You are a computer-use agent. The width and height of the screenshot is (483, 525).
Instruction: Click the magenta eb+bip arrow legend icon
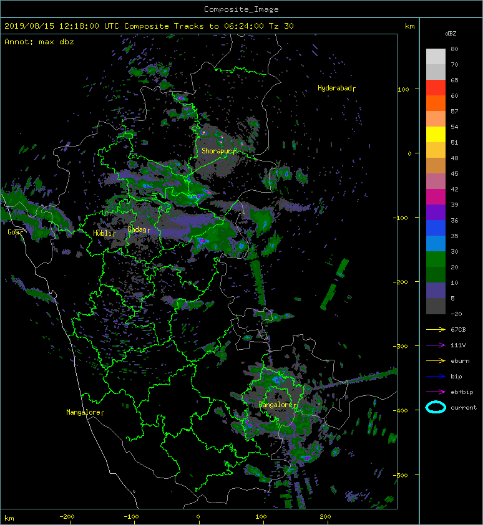pyautogui.click(x=436, y=392)
